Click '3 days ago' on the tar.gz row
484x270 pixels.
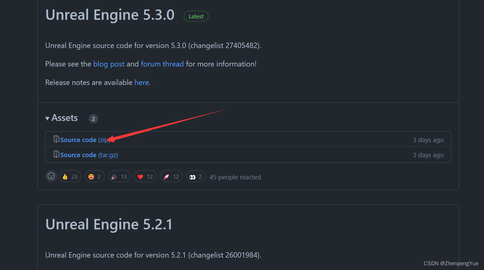point(428,155)
